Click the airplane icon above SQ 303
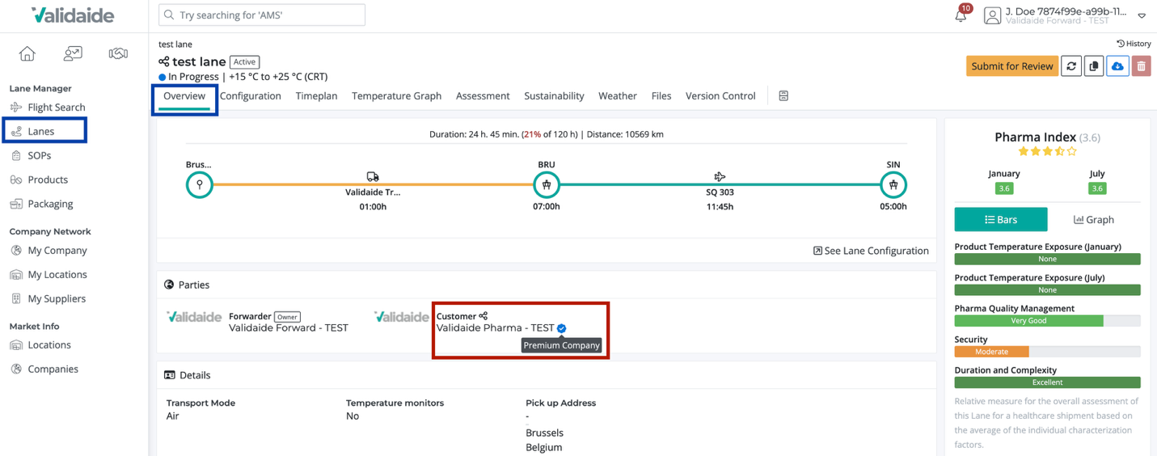Viewport: 1157px width, 456px height. pos(720,176)
